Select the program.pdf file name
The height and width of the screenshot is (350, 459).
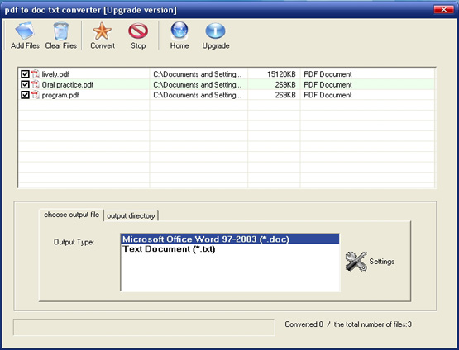60,95
